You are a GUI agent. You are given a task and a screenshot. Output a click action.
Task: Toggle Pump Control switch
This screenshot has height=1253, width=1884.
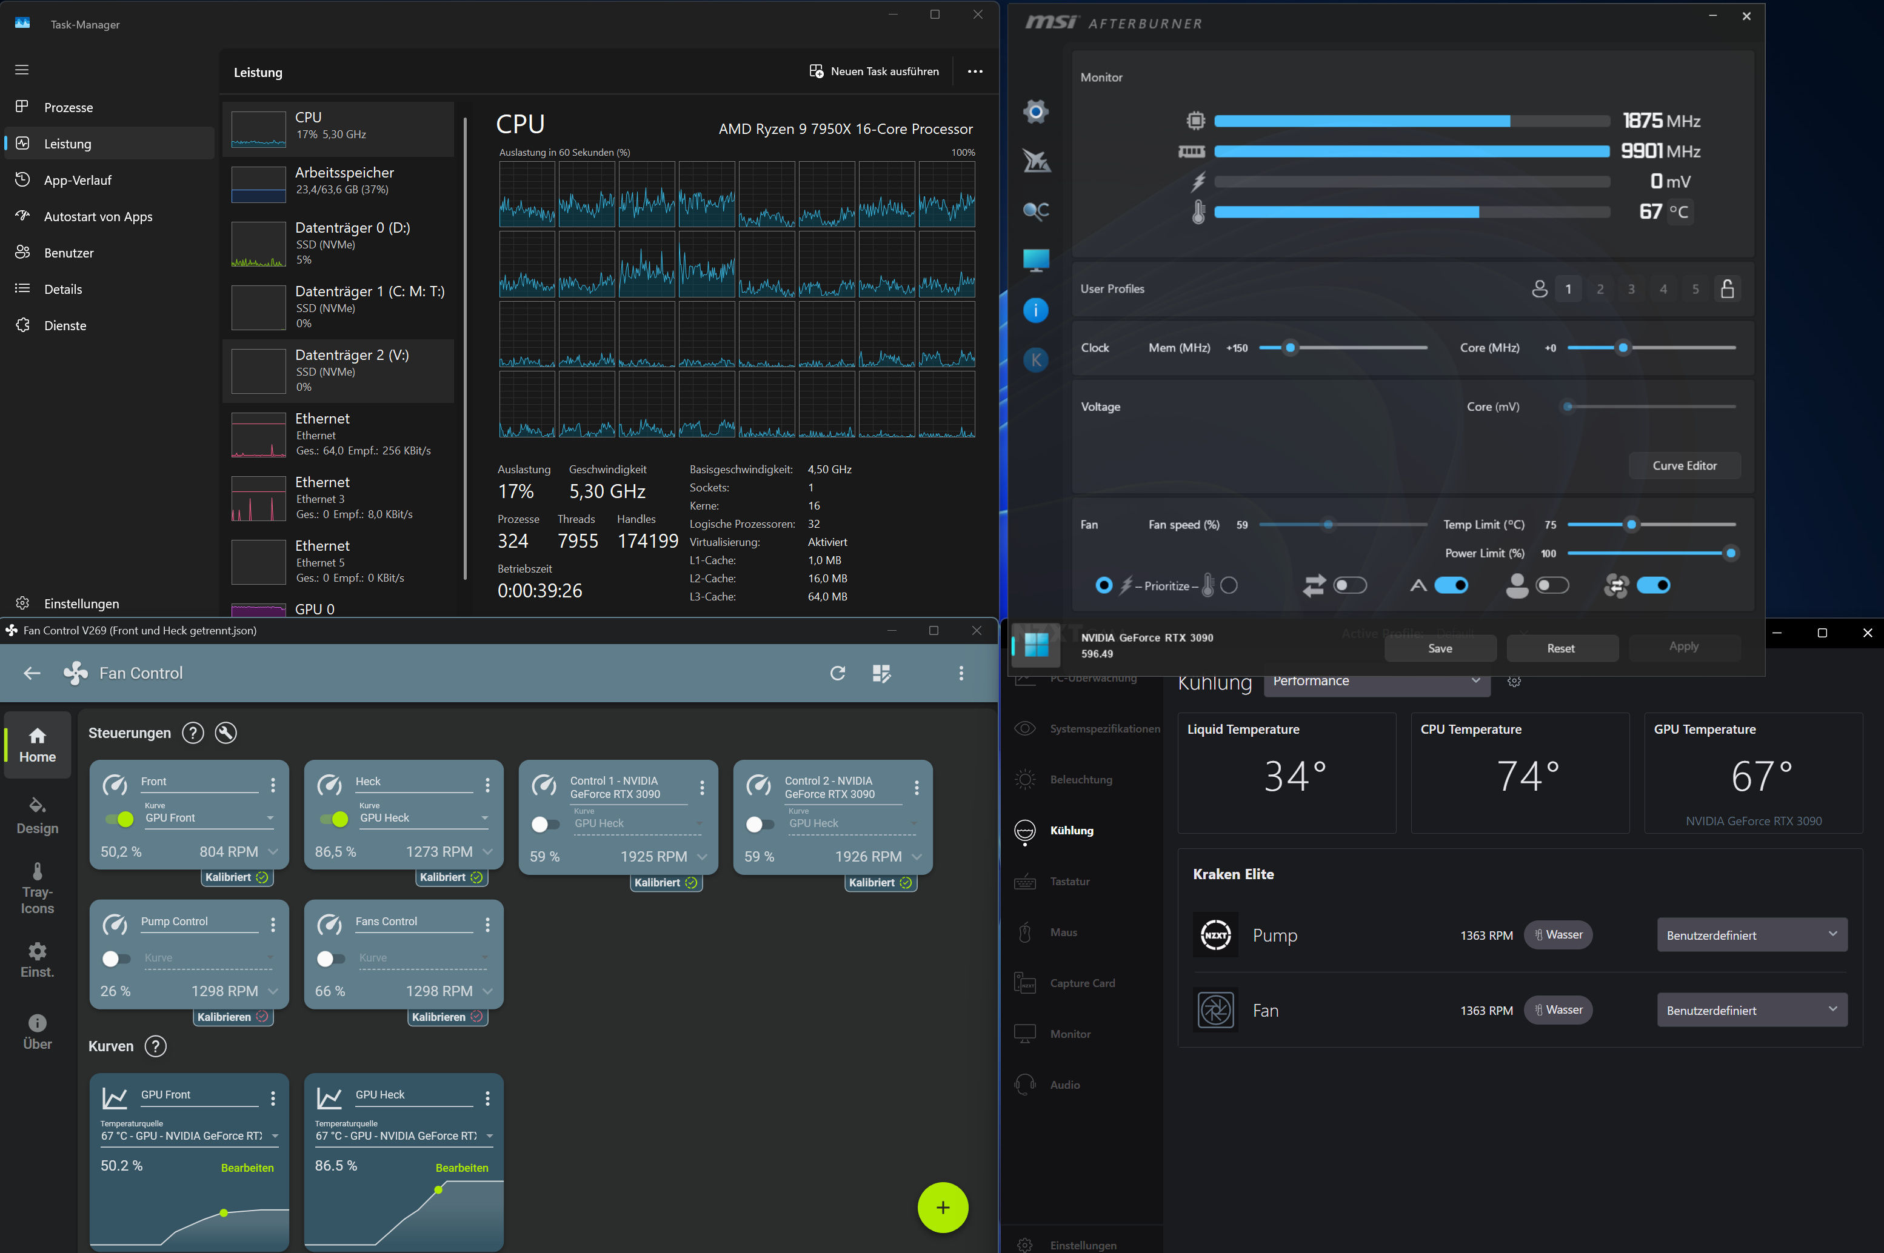[116, 958]
